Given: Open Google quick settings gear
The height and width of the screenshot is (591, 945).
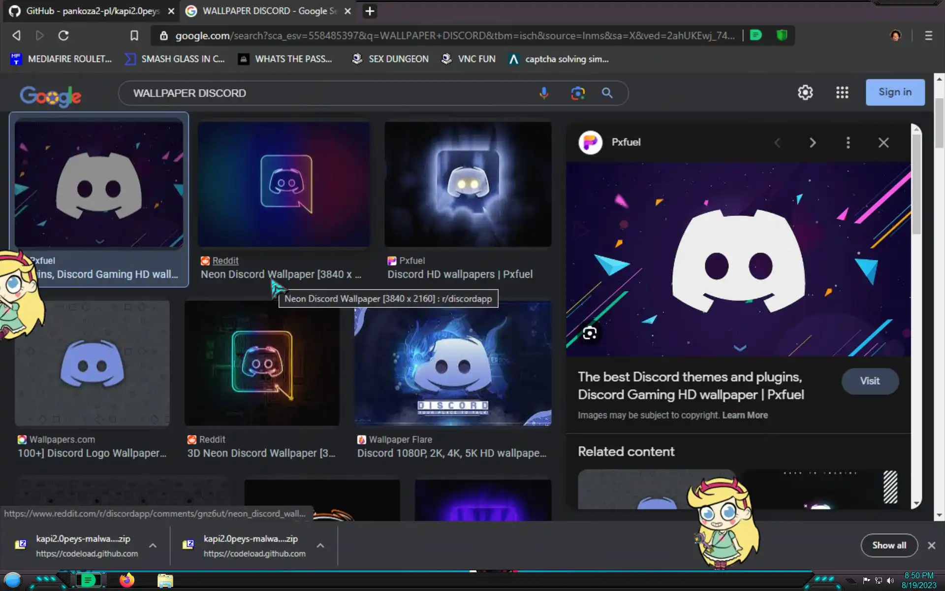Looking at the screenshot, I should pyautogui.click(x=805, y=93).
